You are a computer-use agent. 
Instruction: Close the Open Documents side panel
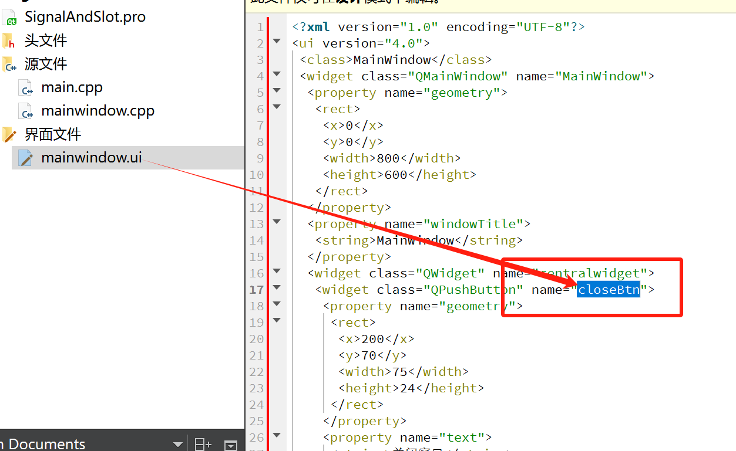[x=231, y=445]
